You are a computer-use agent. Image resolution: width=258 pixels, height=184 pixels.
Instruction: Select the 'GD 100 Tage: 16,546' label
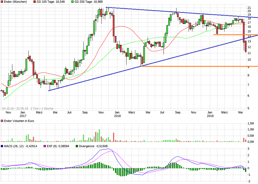(x=51, y=2)
